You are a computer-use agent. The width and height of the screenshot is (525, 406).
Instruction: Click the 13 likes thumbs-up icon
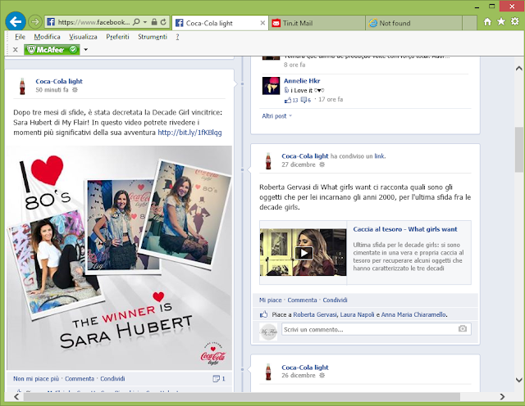coord(288,100)
